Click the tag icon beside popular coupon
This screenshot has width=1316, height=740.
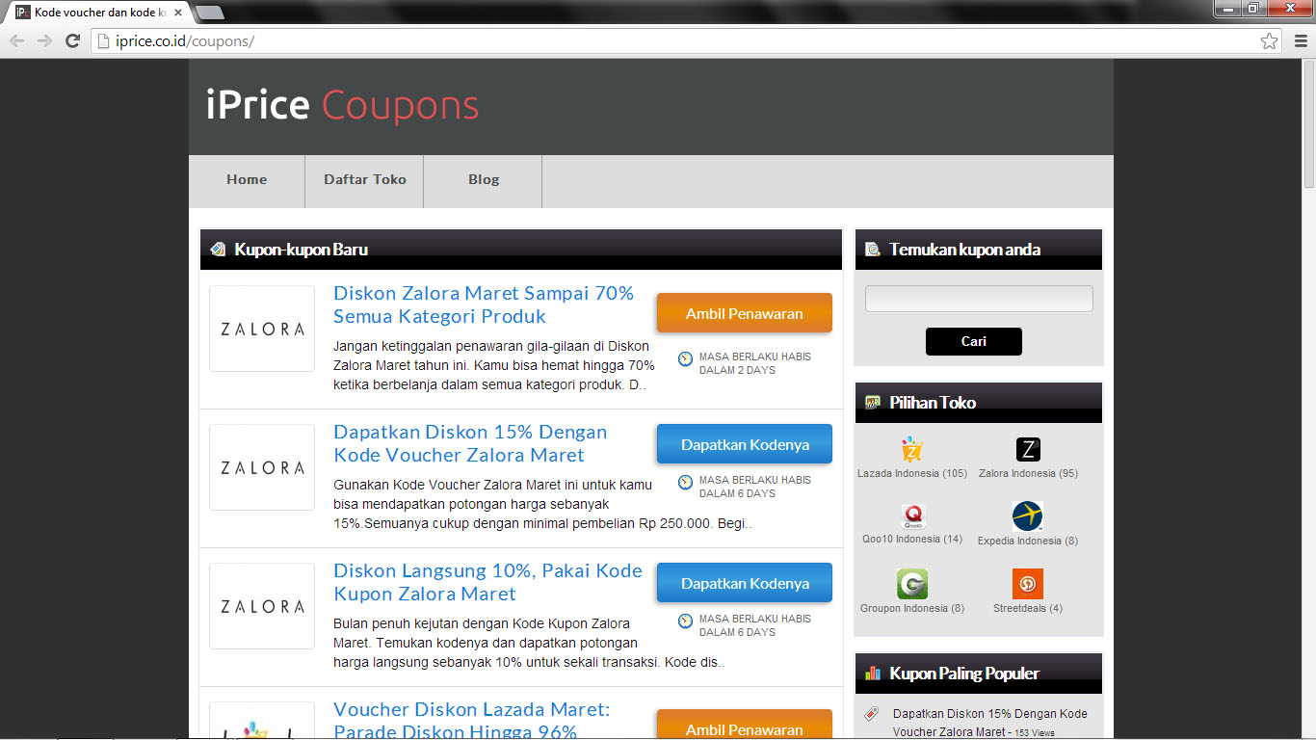click(872, 714)
